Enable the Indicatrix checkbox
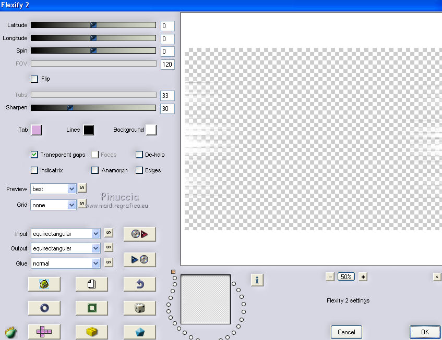Viewport: 442px width, 340px height. click(x=34, y=170)
